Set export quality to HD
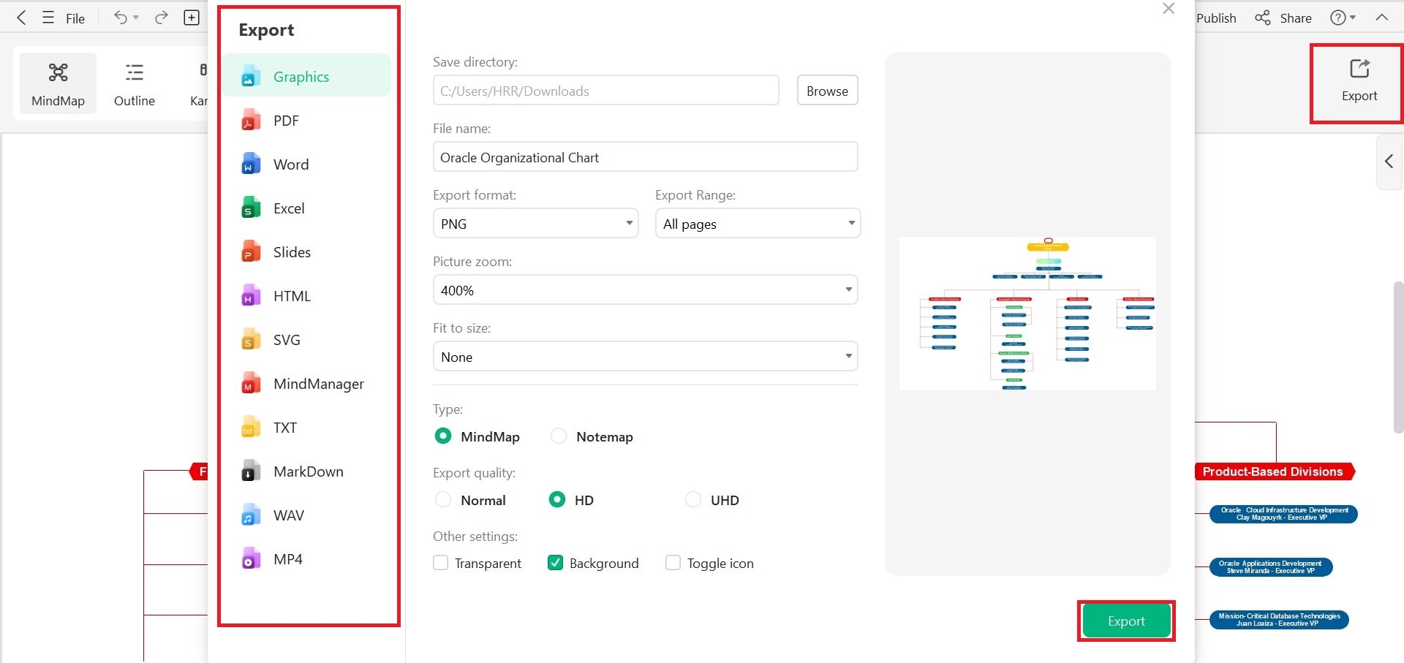The width and height of the screenshot is (1404, 663). 556,499
